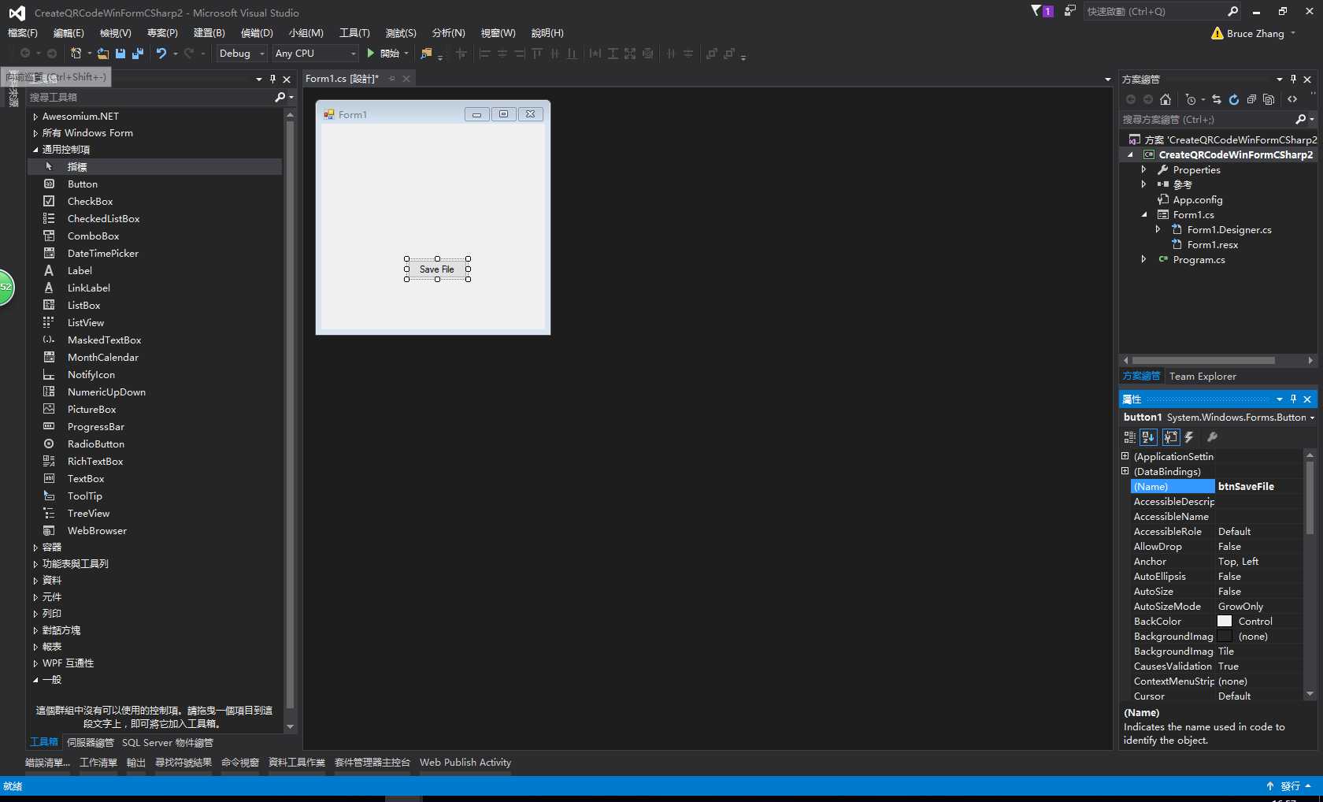The image size is (1323, 802).
Task: Click the BackColor Control color swatch
Action: (x=1225, y=622)
